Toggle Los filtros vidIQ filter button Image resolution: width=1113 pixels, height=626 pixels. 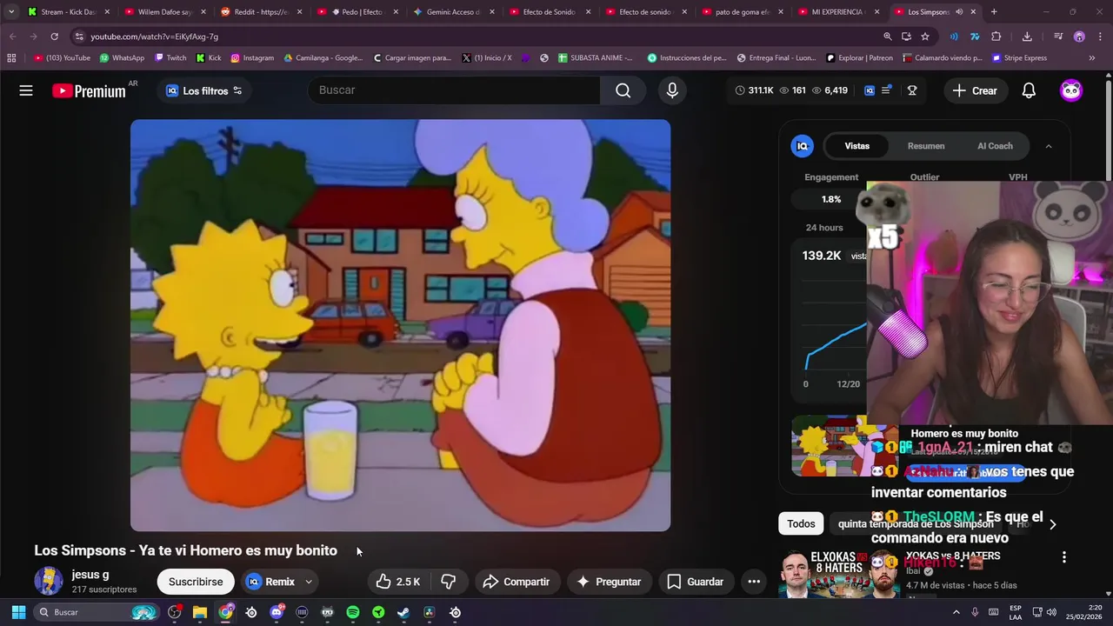click(x=204, y=90)
